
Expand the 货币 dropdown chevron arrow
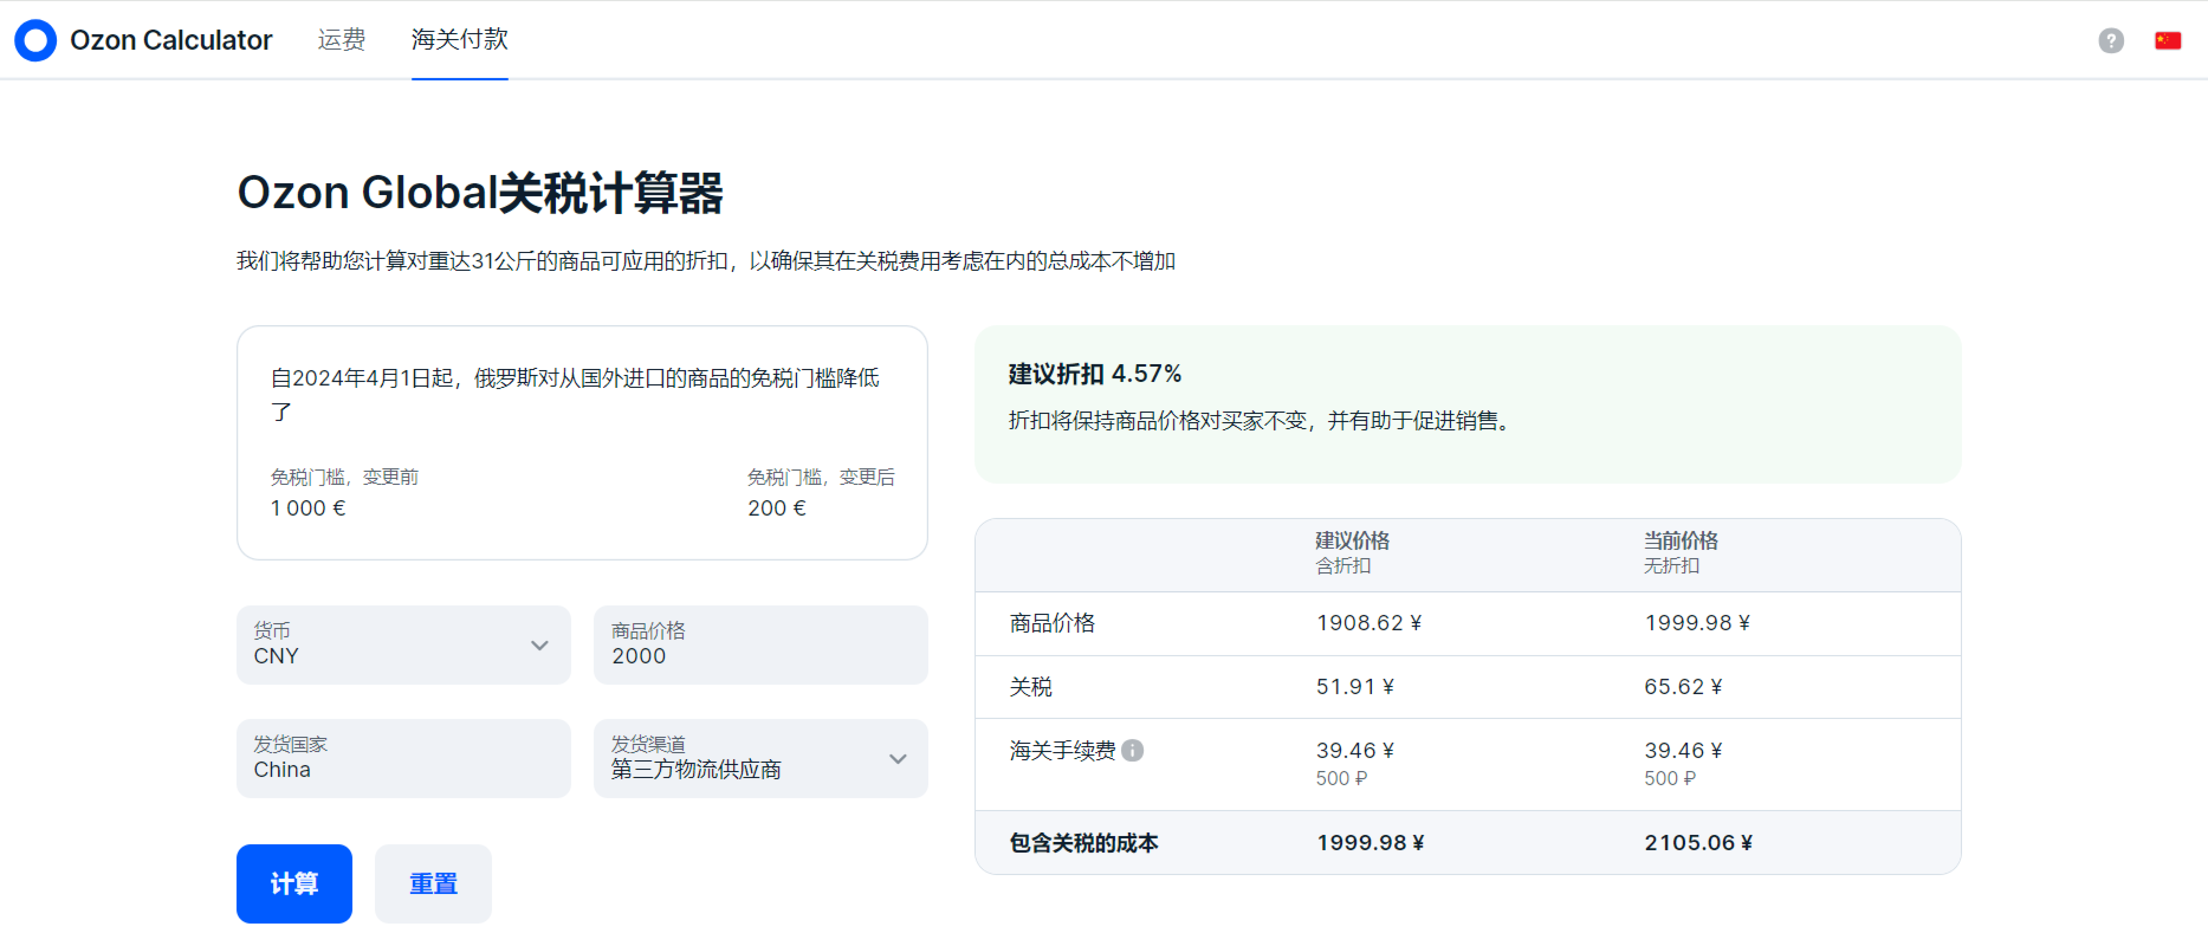(539, 645)
